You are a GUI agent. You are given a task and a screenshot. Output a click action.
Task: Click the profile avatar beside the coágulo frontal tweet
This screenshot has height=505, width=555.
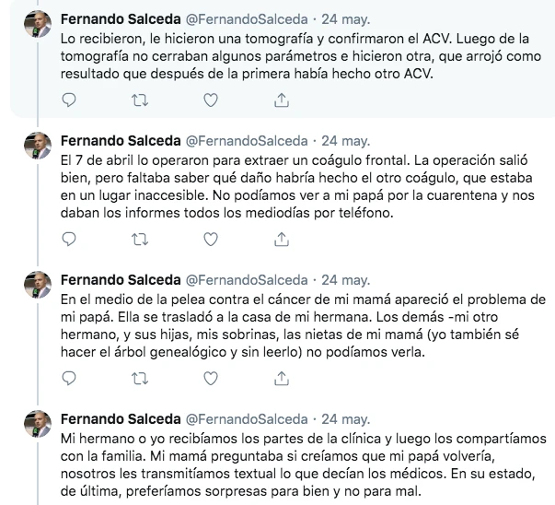[x=36, y=147]
